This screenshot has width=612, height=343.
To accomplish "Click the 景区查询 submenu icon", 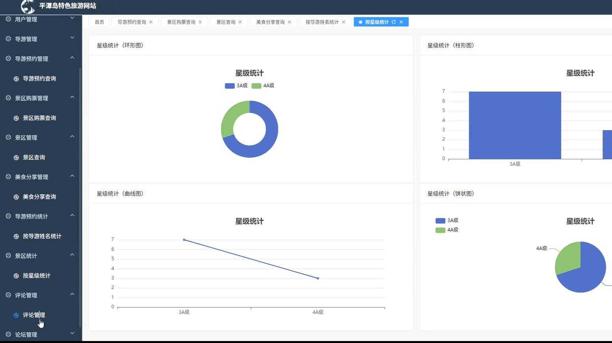I will [x=16, y=157].
